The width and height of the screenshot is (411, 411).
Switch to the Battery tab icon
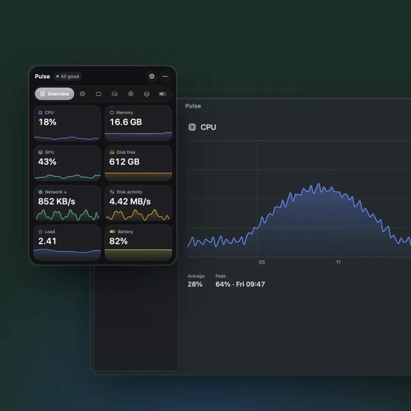[x=163, y=94]
